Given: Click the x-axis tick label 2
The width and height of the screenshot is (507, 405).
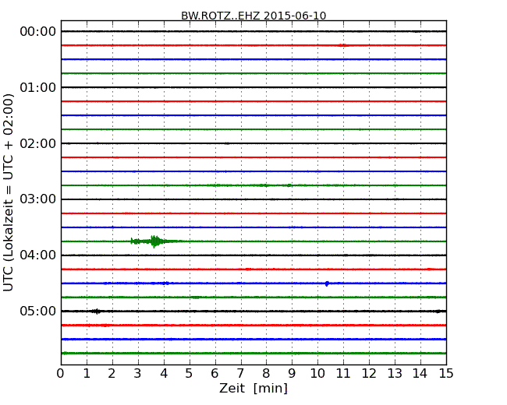Looking at the screenshot, I should tap(112, 374).
